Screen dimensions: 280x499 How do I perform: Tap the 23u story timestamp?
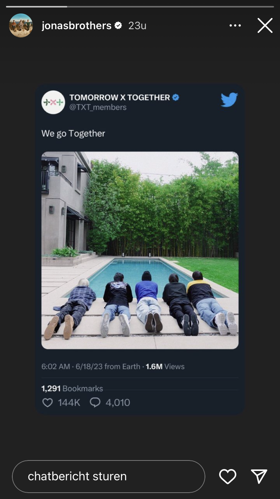point(137,25)
